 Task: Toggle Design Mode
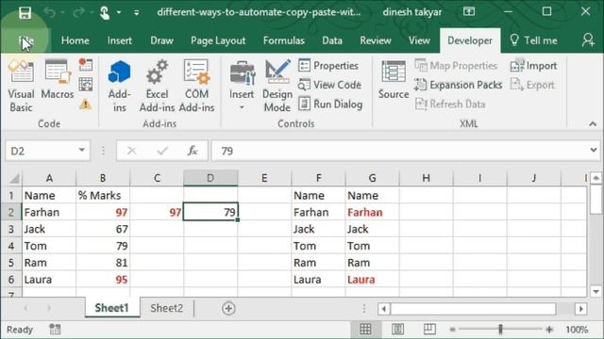pyautogui.click(x=277, y=86)
